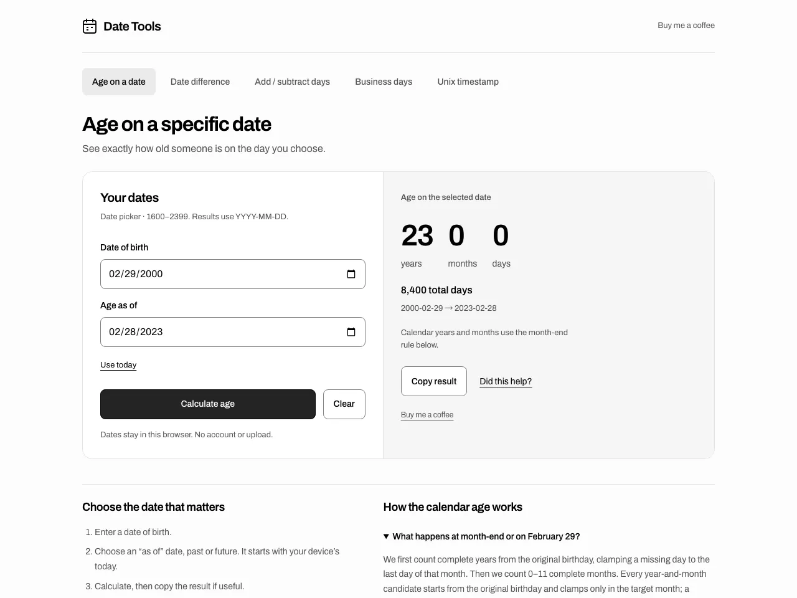Switch to the Age on a date tab
797x598 pixels.
(119, 82)
